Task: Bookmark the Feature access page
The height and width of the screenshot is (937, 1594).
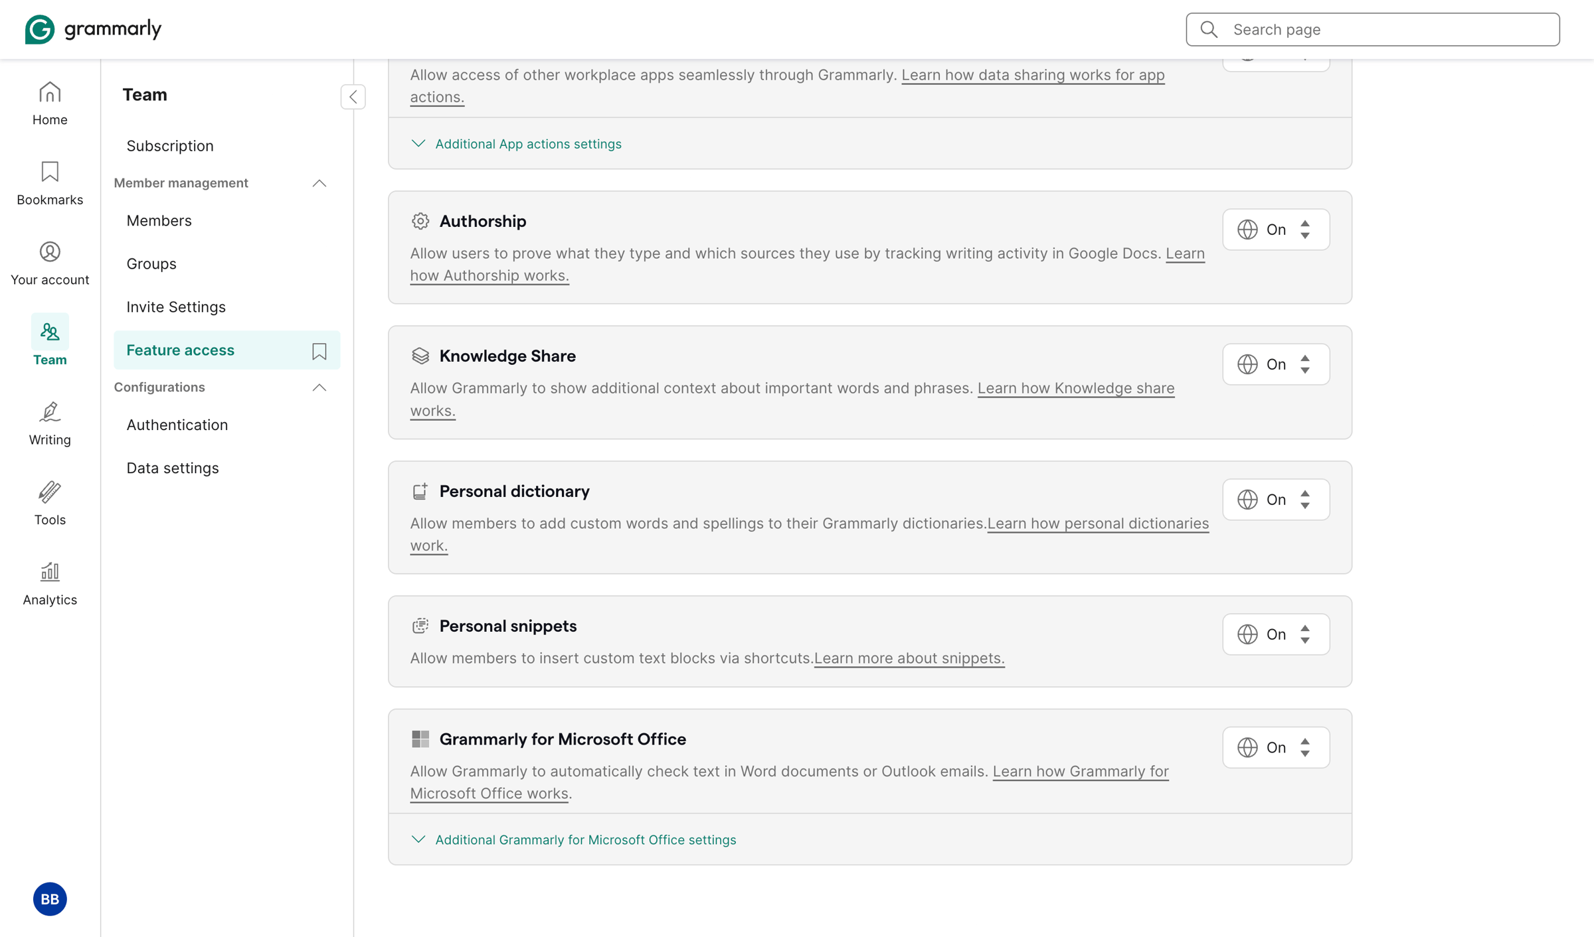Action: 319,350
